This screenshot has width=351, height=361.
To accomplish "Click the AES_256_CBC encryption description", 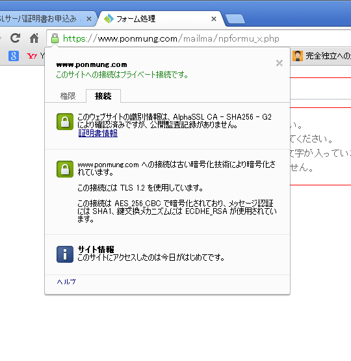I will coord(177,211).
